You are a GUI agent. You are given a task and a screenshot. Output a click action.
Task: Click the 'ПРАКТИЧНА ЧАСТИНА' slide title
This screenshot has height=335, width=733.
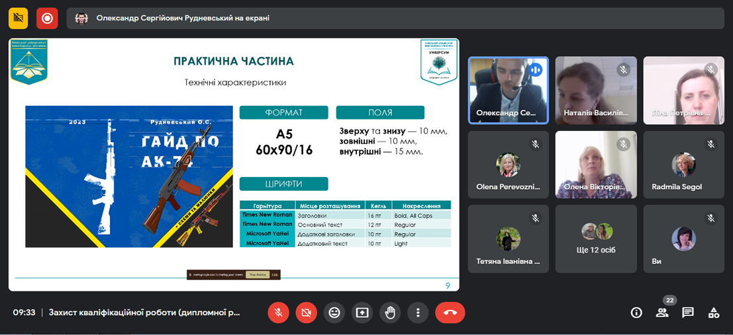click(x=234, y=61)
